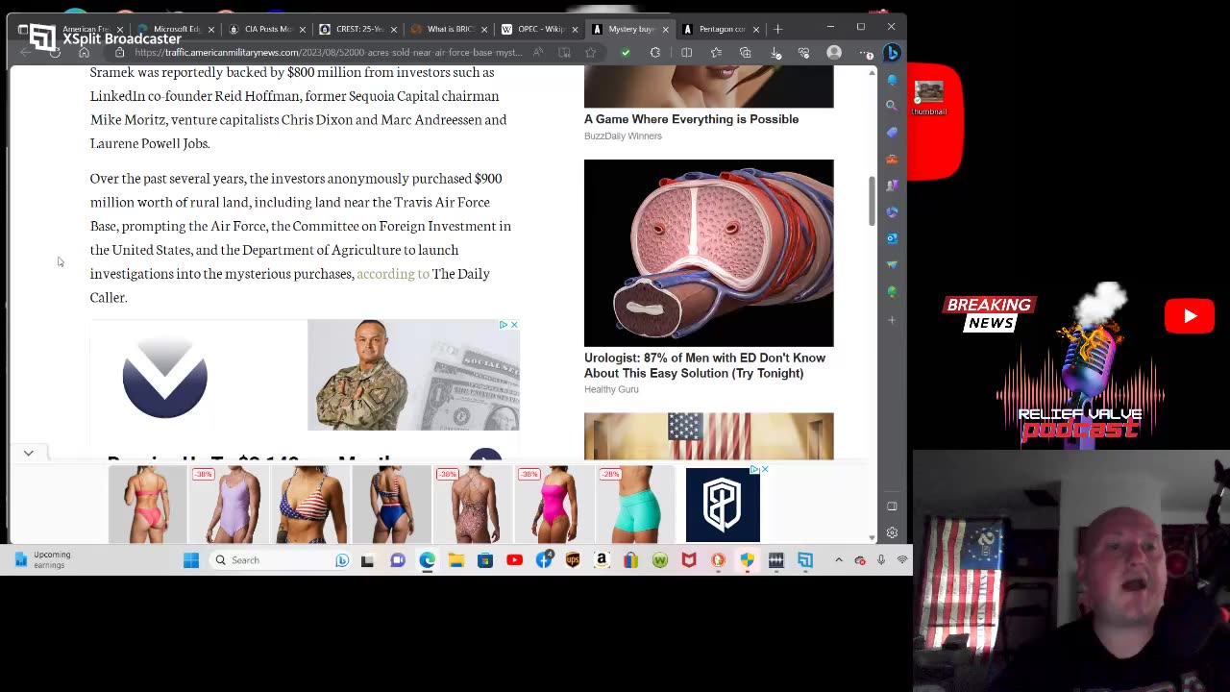The height and width of the screenshot is (692, 1230).
Task: Click the YouTube play button overlay
Action: pos(1190,316)
